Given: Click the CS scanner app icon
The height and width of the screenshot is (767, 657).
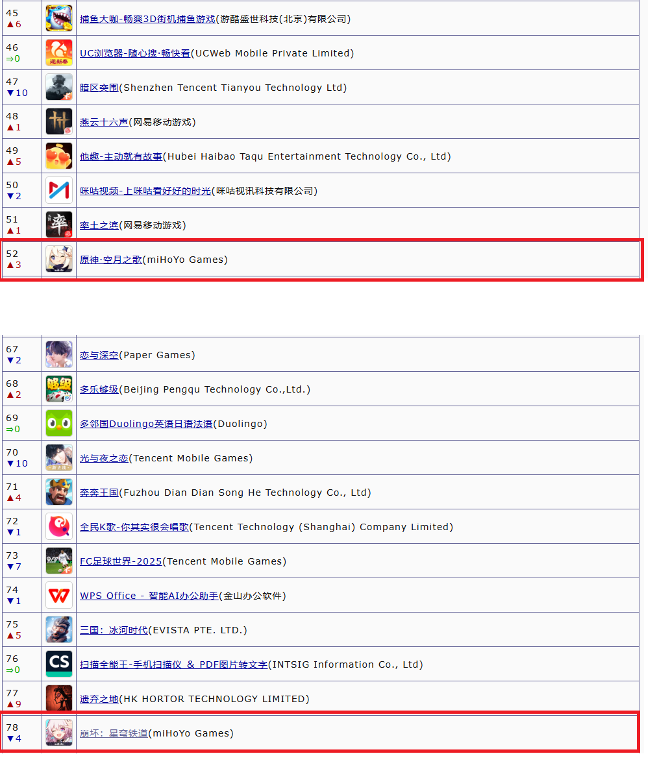Looking at the screenshot, I should tap(60, 664).
